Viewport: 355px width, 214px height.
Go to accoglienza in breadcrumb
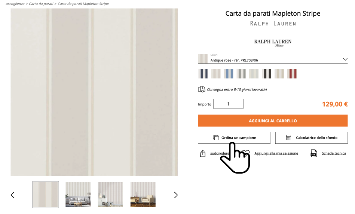[15, 4]
